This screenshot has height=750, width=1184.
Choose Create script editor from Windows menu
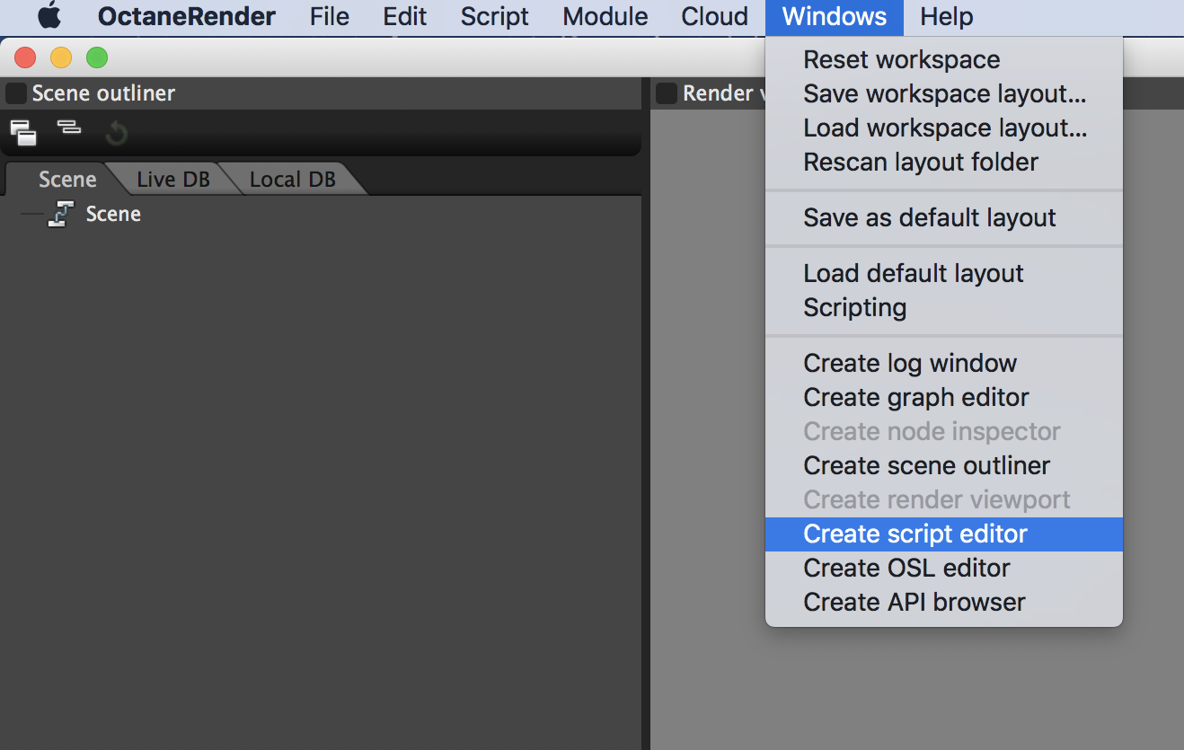915,534
